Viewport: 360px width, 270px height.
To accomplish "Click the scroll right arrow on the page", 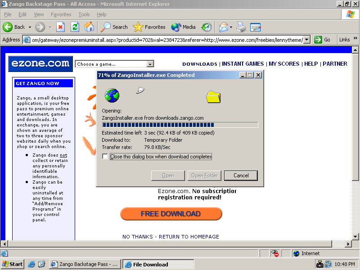I will point(348,243).
